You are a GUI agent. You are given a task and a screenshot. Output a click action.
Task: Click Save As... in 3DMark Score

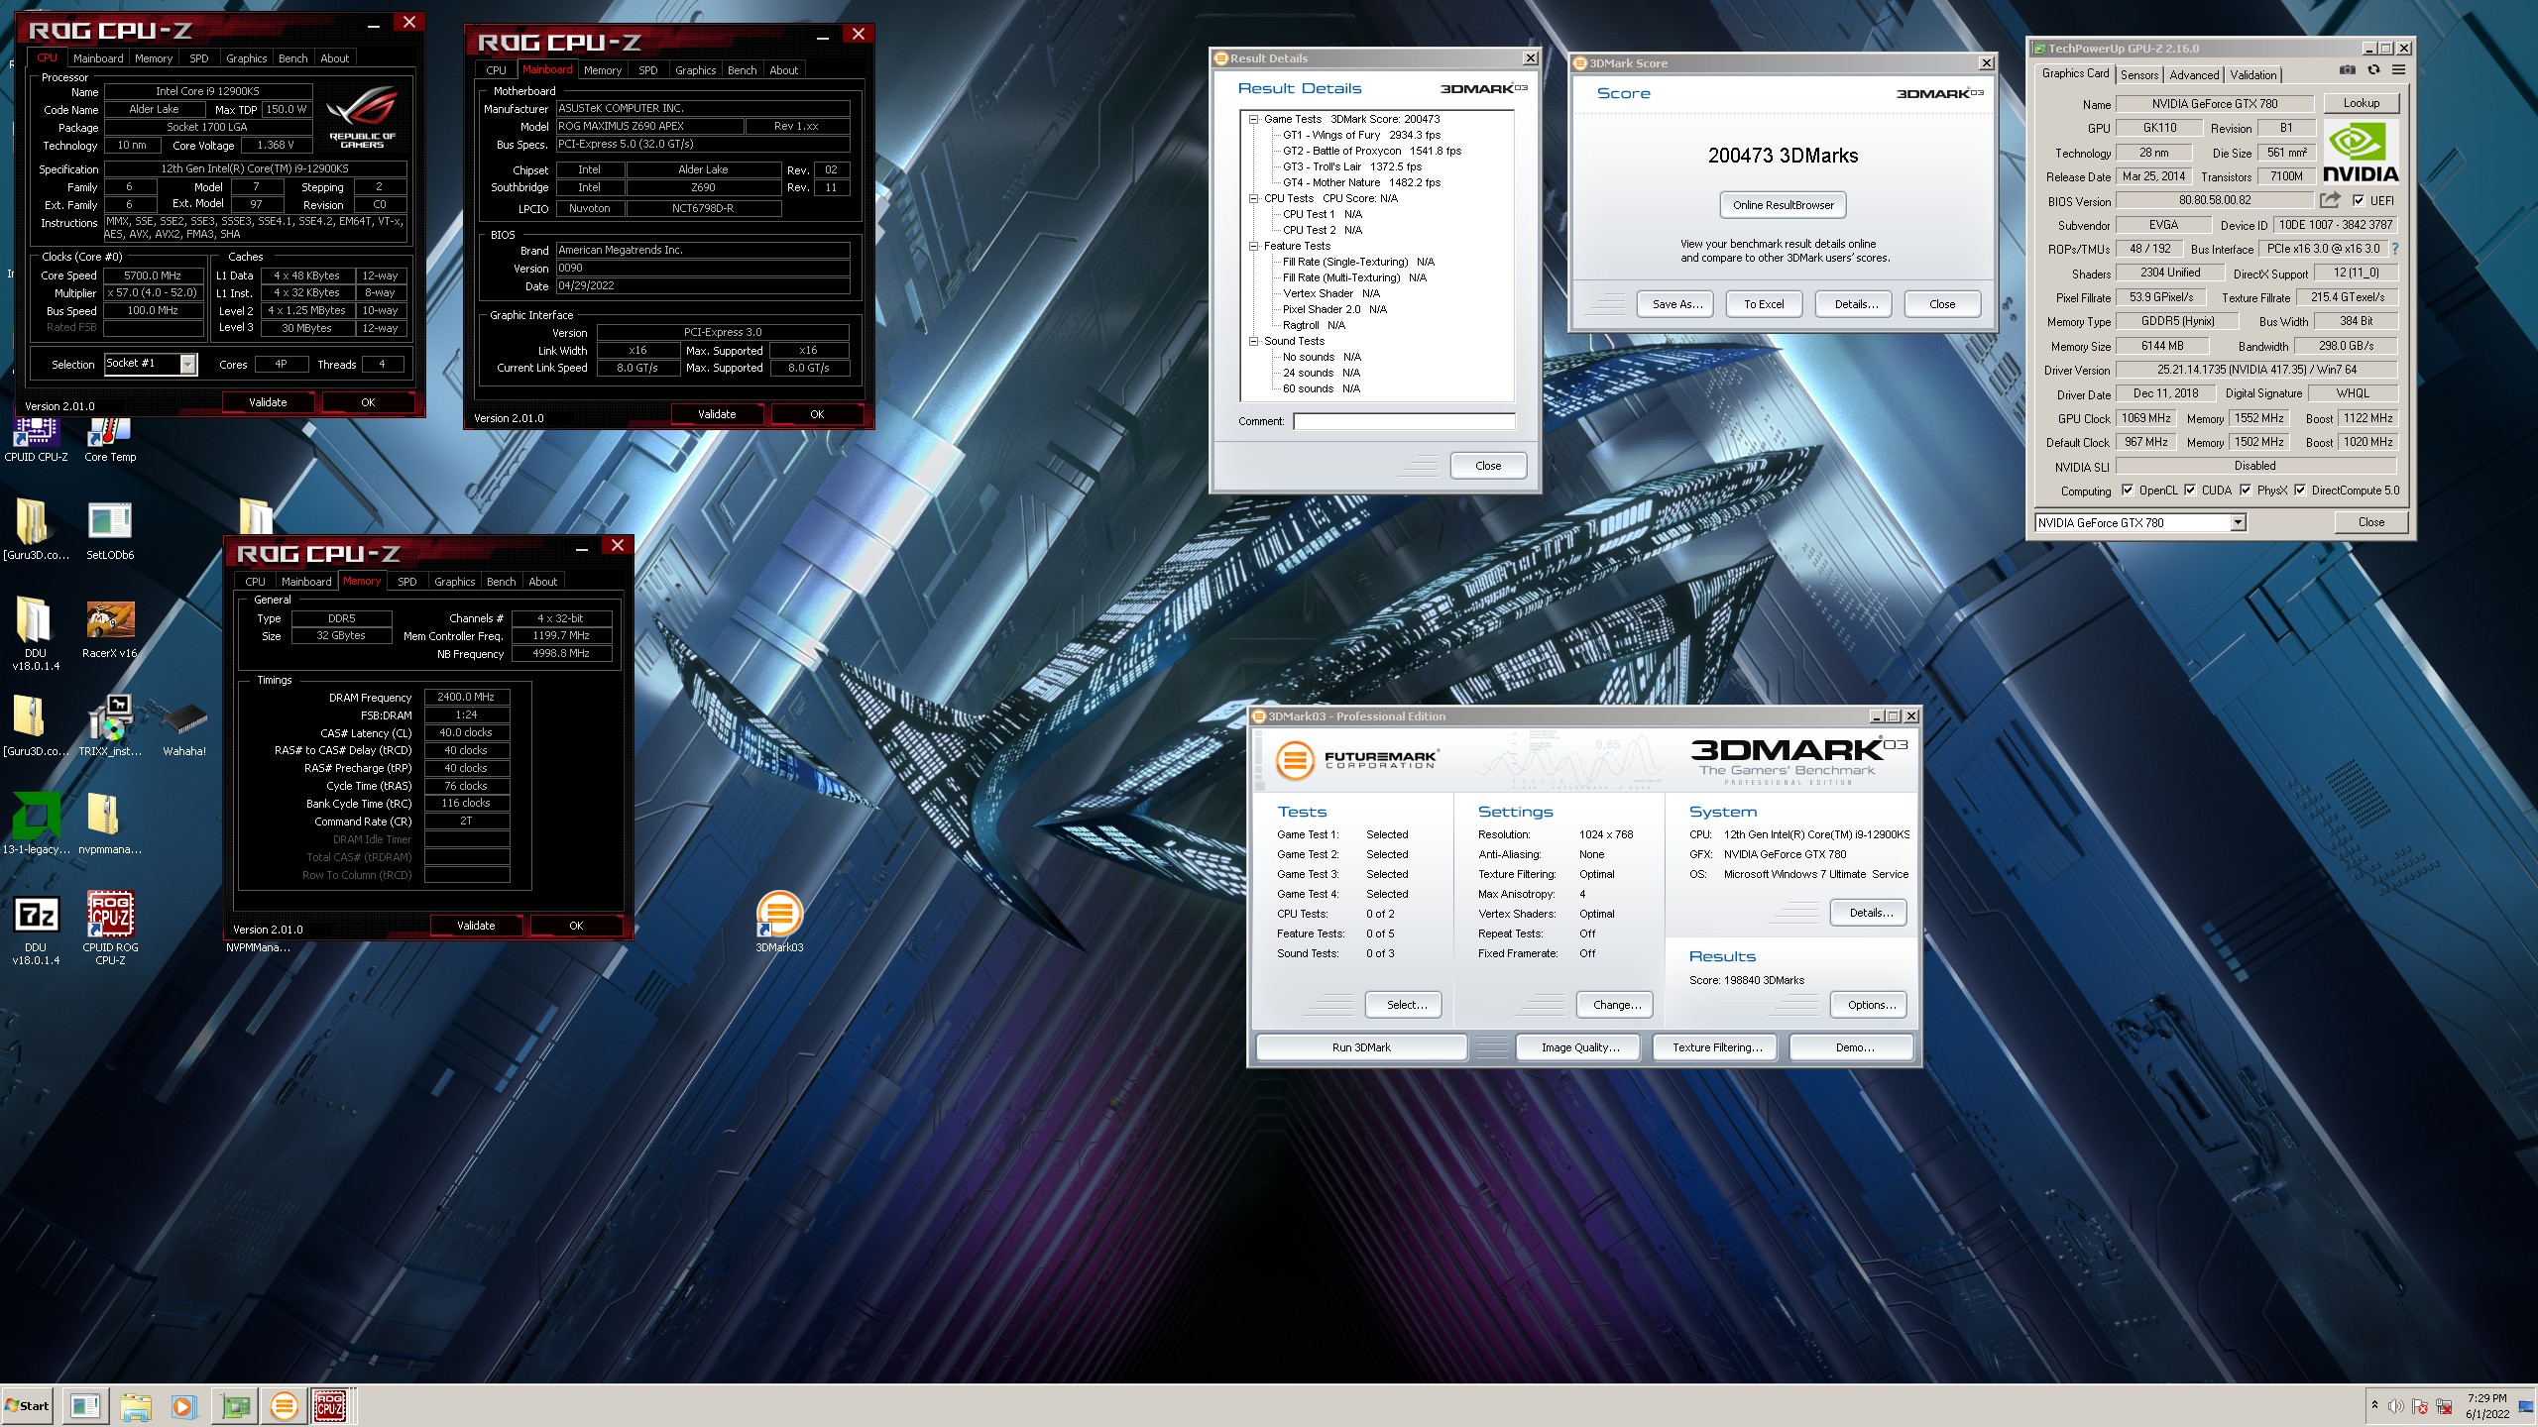point(1676,304)
